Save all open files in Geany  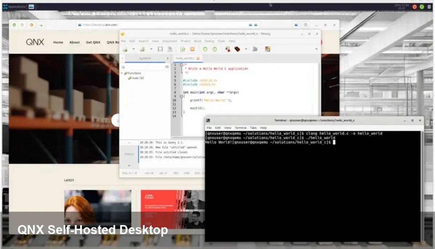click(x=170, y=49)
